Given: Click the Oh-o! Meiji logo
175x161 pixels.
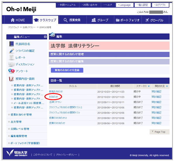Looking at the screenshot, I should (21, 9).
